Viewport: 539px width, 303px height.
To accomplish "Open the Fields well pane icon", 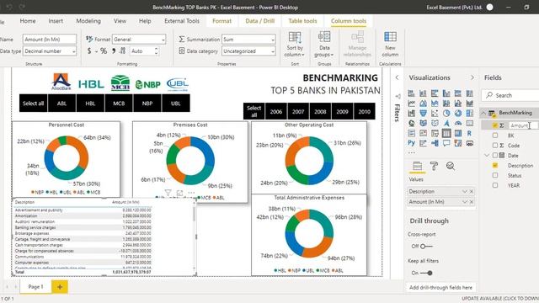I will 418,167.
